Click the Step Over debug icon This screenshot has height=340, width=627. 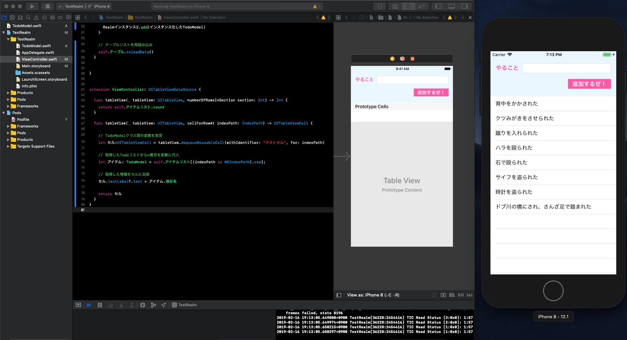(110, 305)
